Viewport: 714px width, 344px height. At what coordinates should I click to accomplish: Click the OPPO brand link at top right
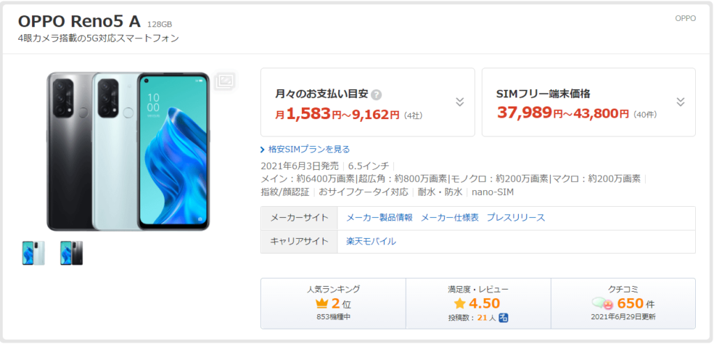pos(685,19)
